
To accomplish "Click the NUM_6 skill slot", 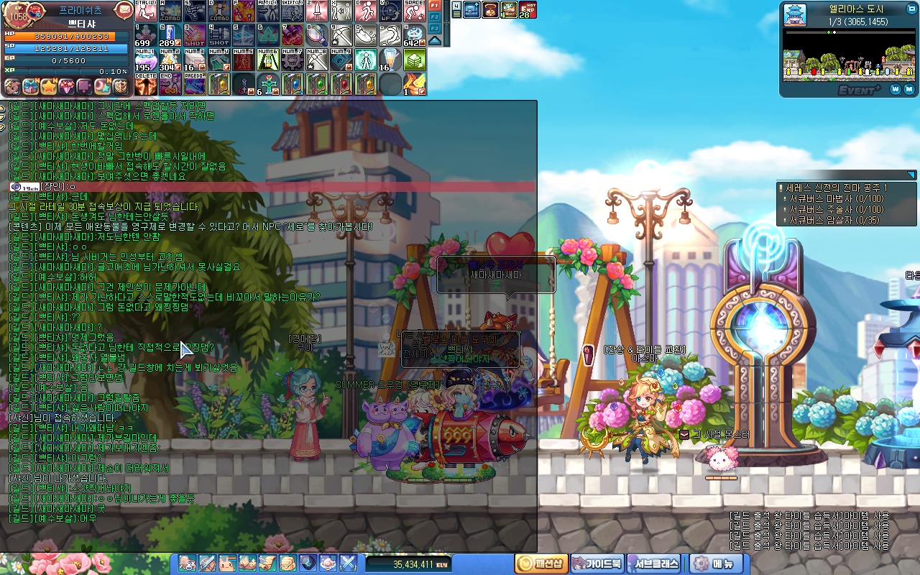I will (x=268, y=60).
